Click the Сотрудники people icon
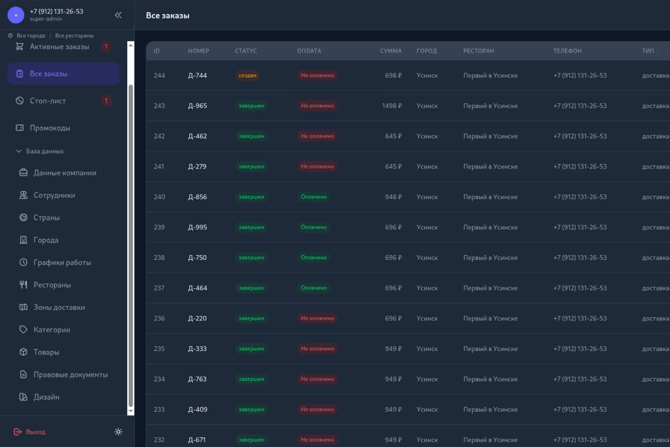This screenshot has width=670, height=447. click(x=23, y=195)
